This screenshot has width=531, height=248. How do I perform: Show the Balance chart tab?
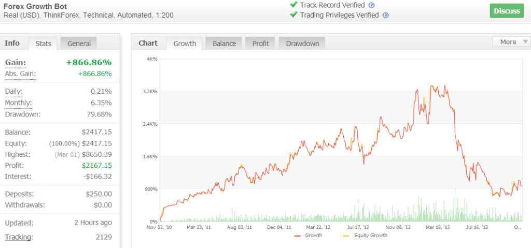point(224,43)
